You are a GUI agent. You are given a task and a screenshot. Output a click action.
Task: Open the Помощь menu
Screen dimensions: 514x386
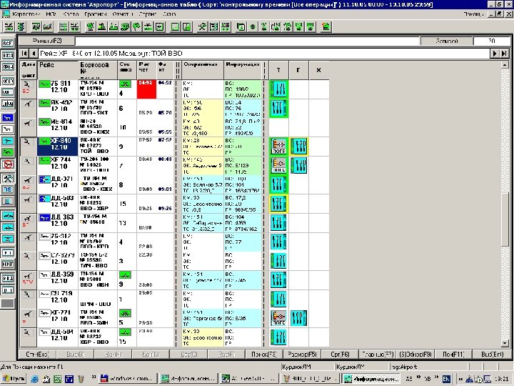click(x=473, y=14)
